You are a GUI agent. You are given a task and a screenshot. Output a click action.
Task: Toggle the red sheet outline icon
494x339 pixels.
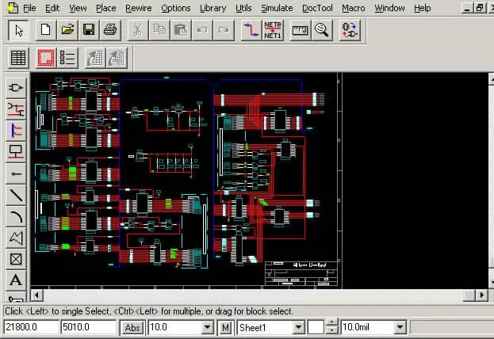pyautogui.click(x=46, y=58)
